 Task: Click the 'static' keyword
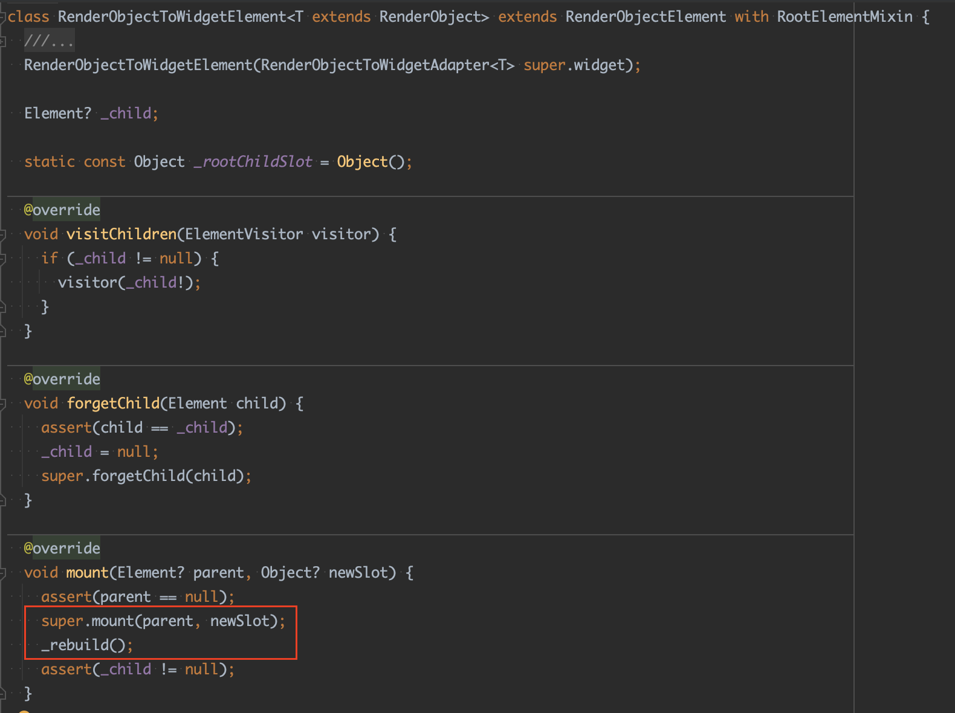(x=50, y=161)
